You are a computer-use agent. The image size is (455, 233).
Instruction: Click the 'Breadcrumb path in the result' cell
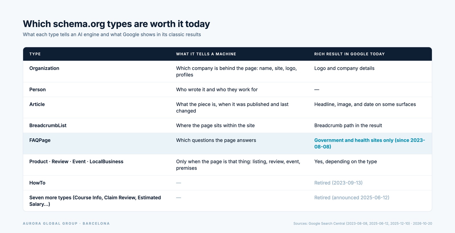[348, 125]
